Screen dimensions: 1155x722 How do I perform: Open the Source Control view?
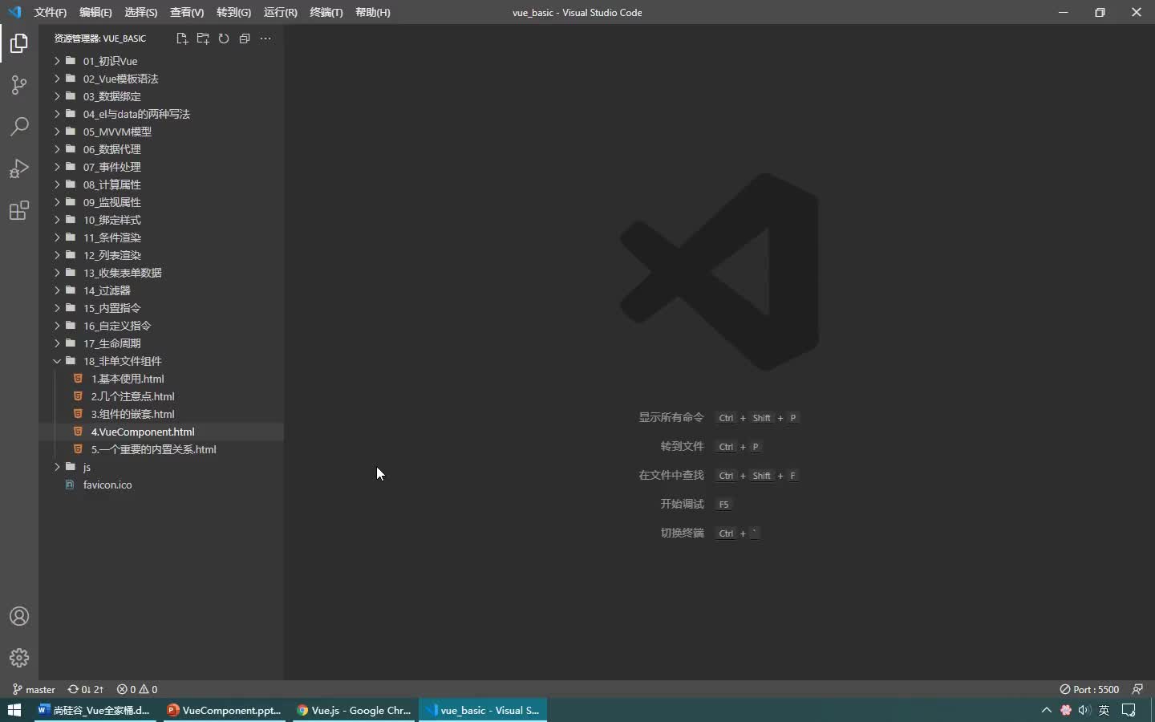click(19, 85)
